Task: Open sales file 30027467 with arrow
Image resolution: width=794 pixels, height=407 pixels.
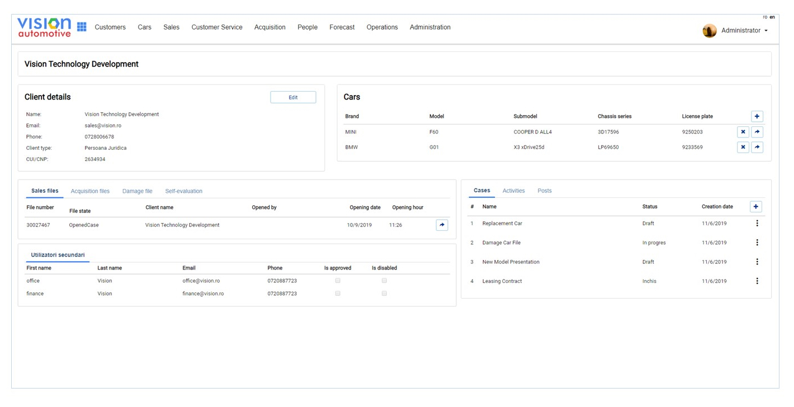Action: pos(442,225)
